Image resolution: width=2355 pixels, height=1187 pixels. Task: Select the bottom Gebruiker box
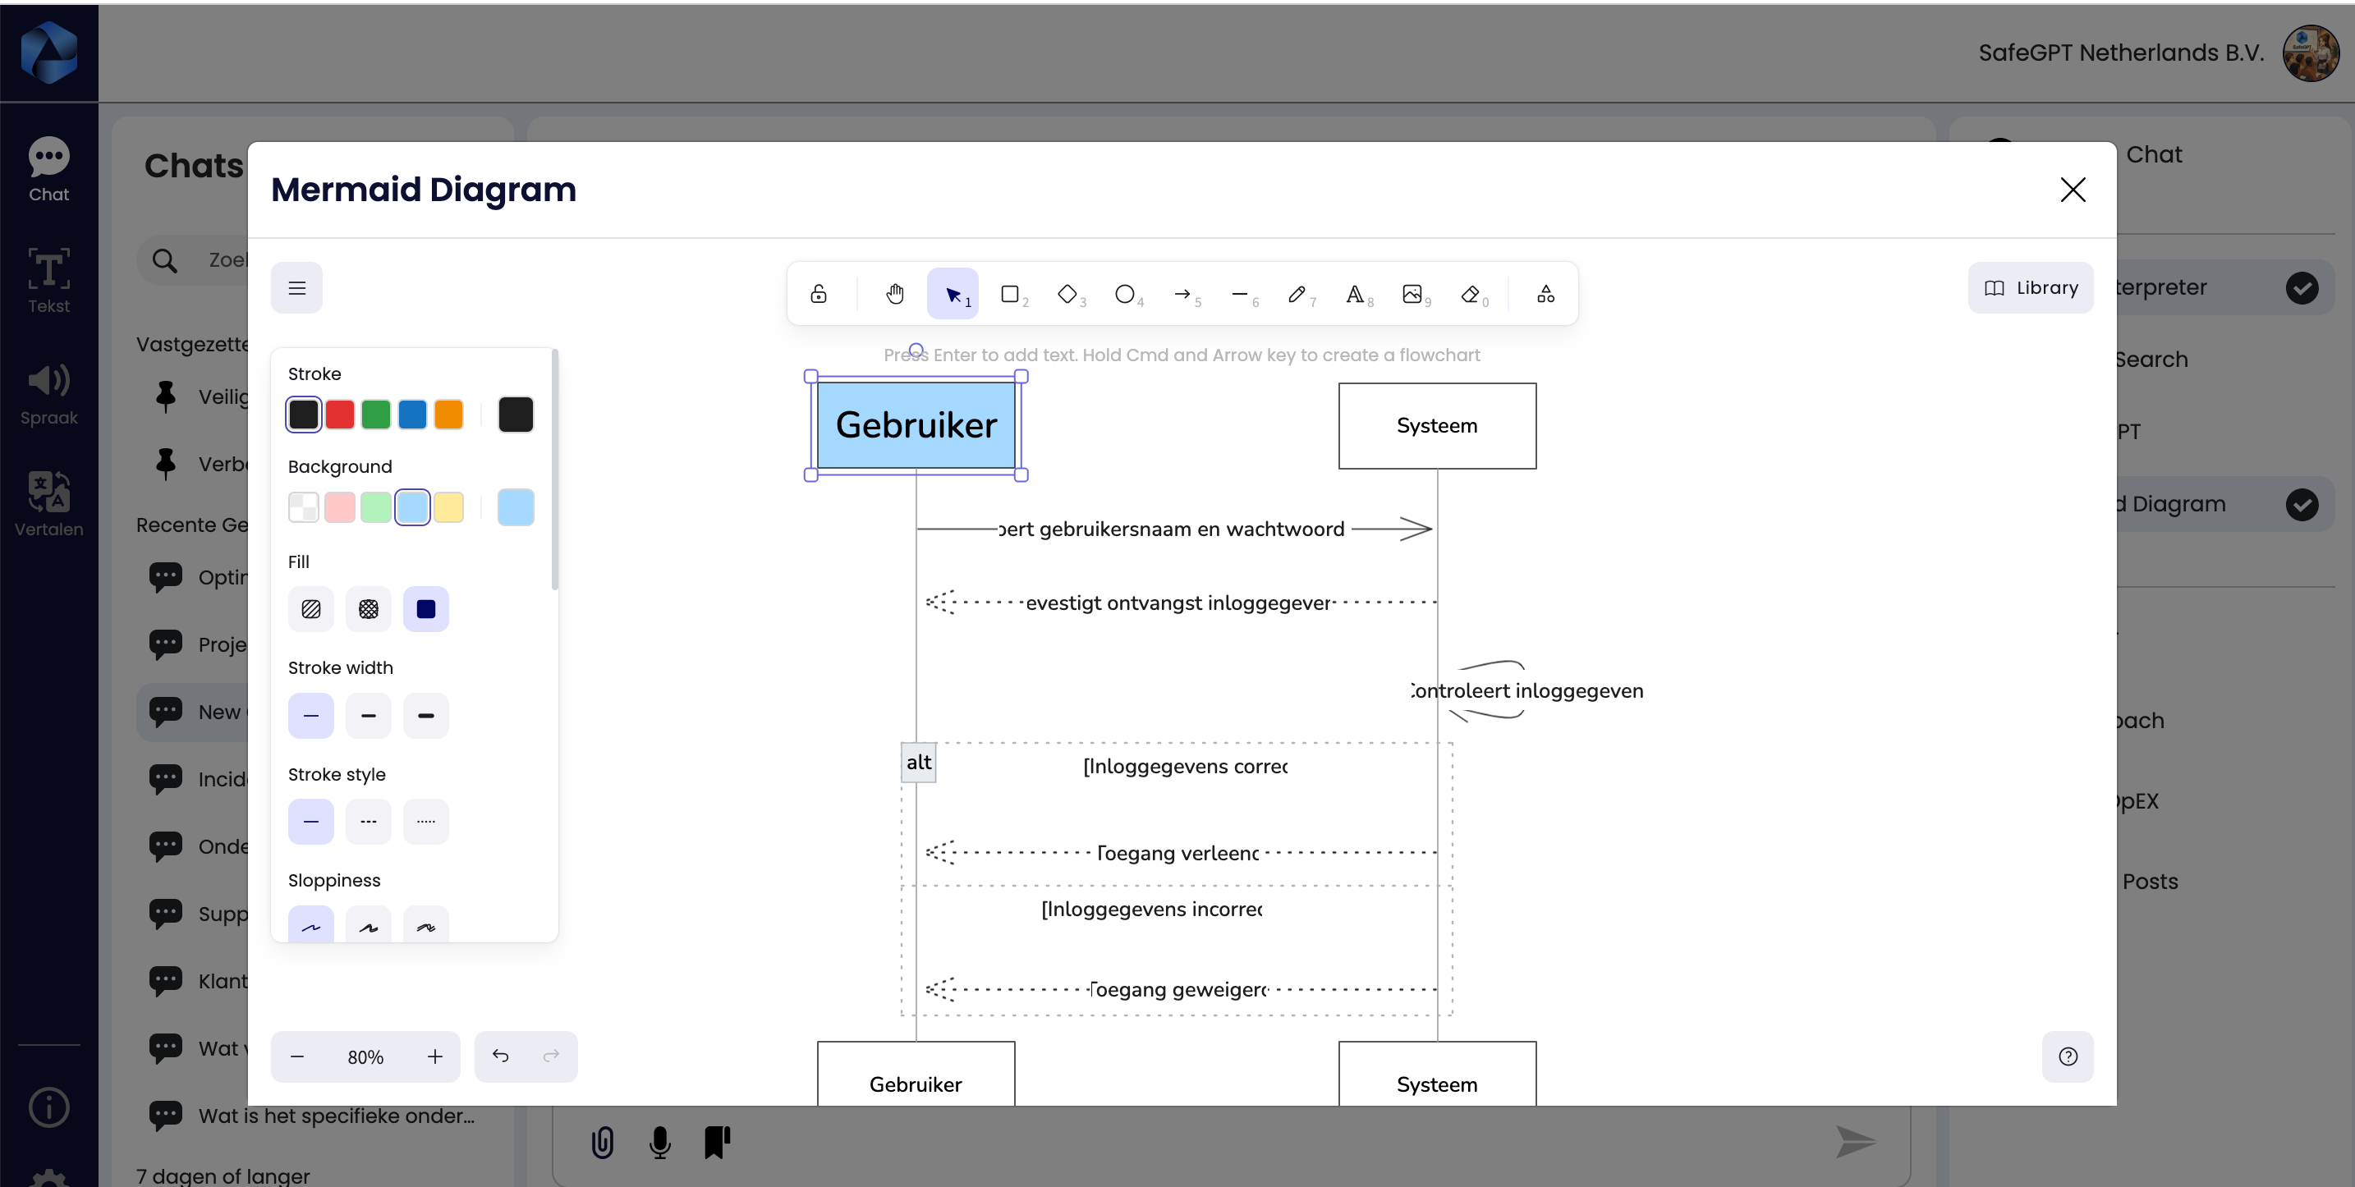point(916,1075)
